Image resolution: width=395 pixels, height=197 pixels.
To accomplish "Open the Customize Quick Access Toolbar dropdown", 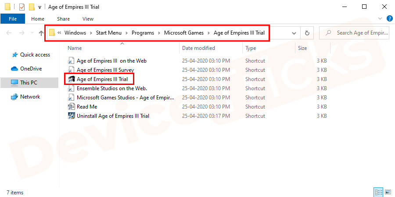I will coord(39,7).
